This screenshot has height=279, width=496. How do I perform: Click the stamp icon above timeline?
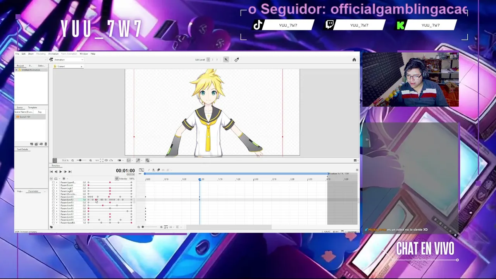tap(153, 170)
